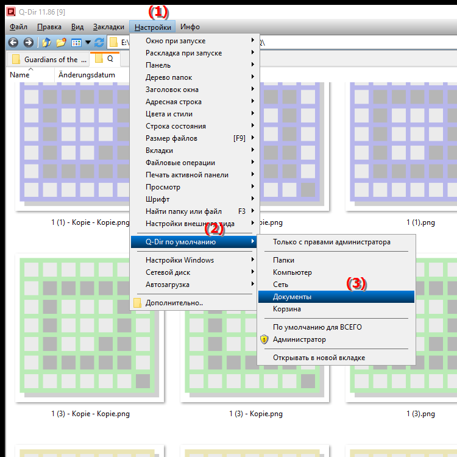This screenshot has height=457, width=457.
Task: Open Настройки внешнего вида submenu
Action: (194, 224)
